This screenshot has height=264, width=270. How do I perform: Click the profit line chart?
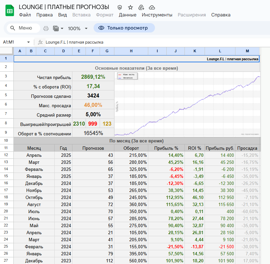[187, 103]
